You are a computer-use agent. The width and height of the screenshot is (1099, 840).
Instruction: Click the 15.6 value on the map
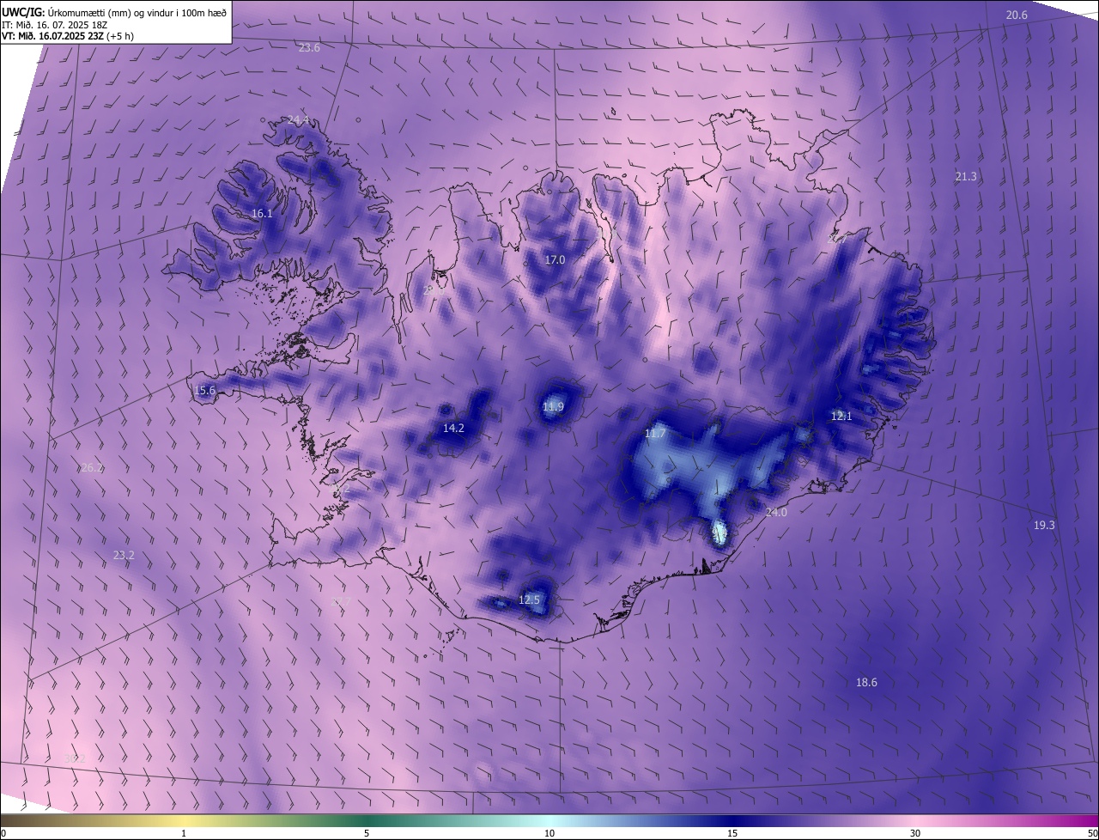point(205,390)
